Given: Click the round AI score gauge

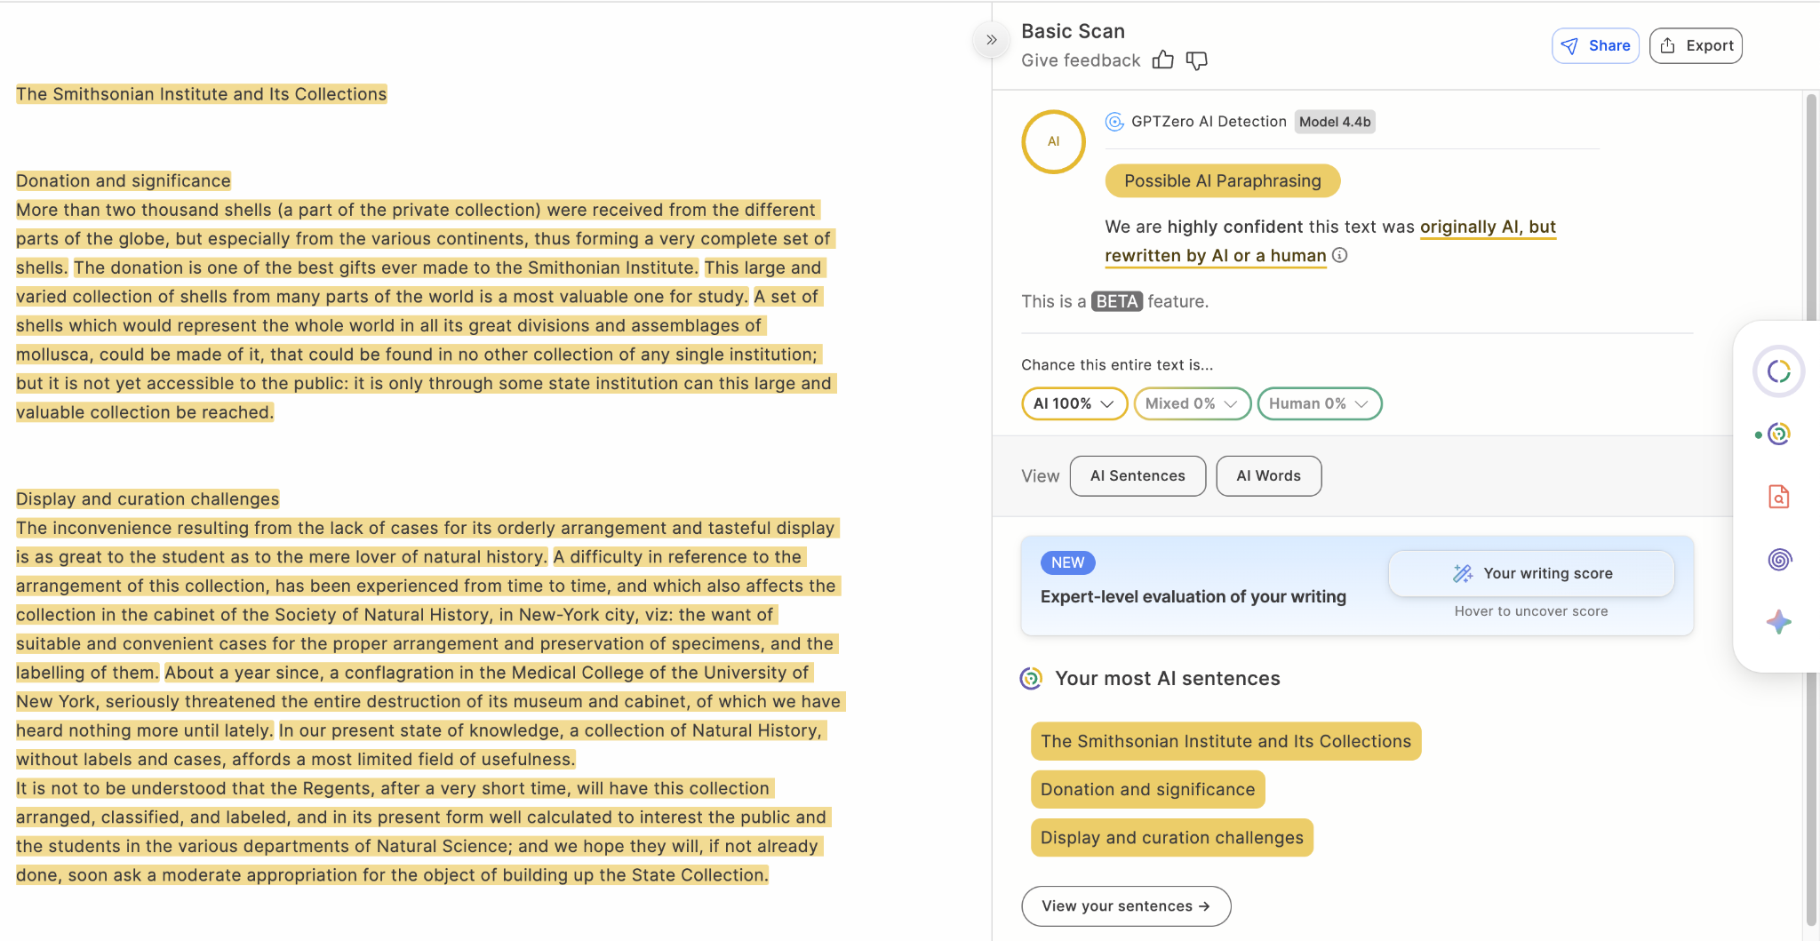Looking at the screenshot, I should (x=1053, y=141).
